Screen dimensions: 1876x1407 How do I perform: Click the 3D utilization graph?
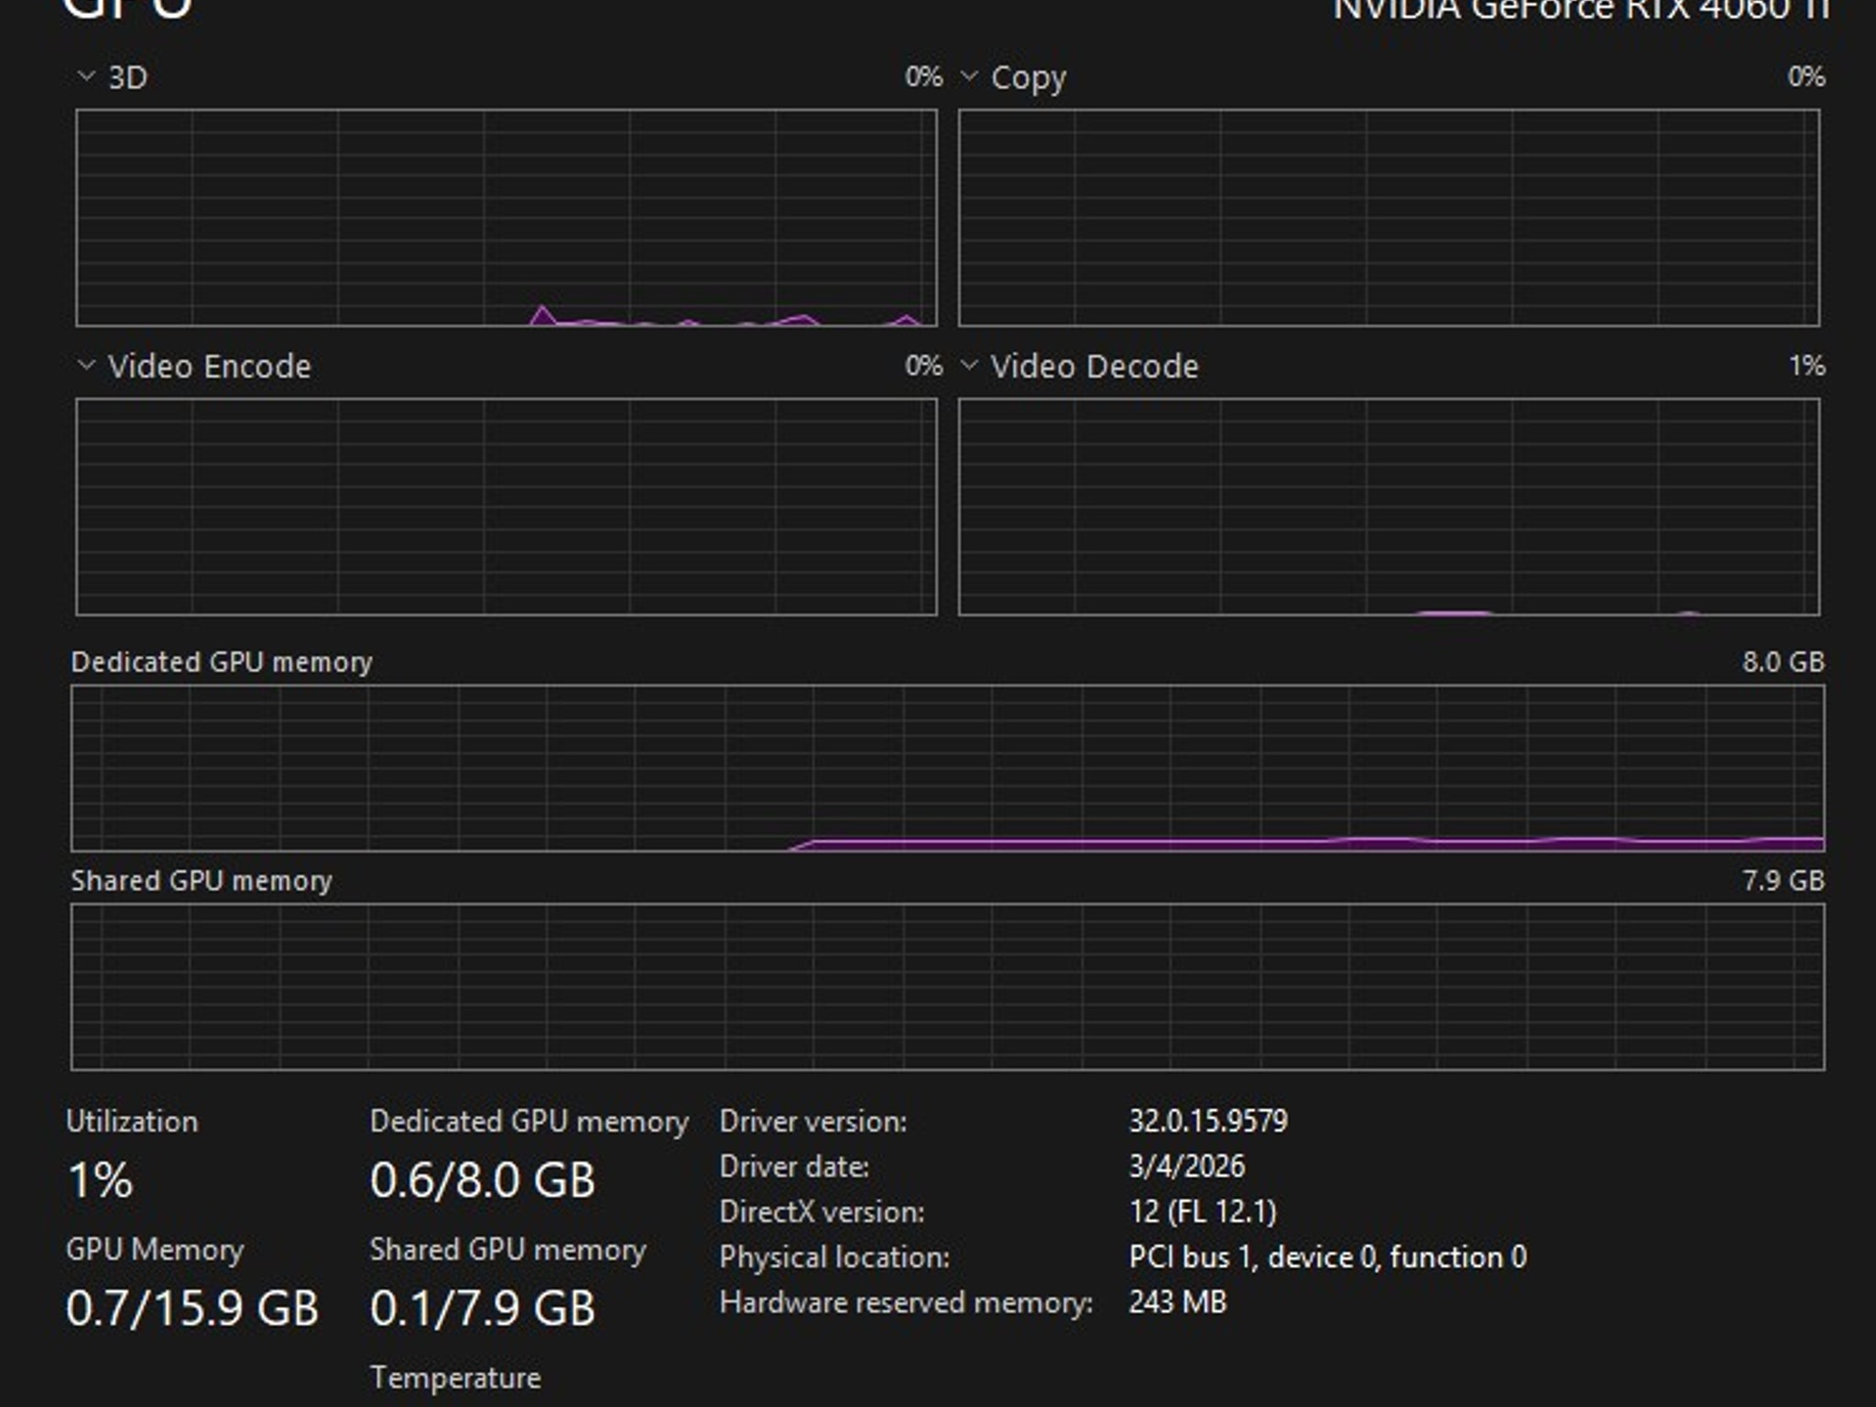pyautogui.click(x=507, y=217)
